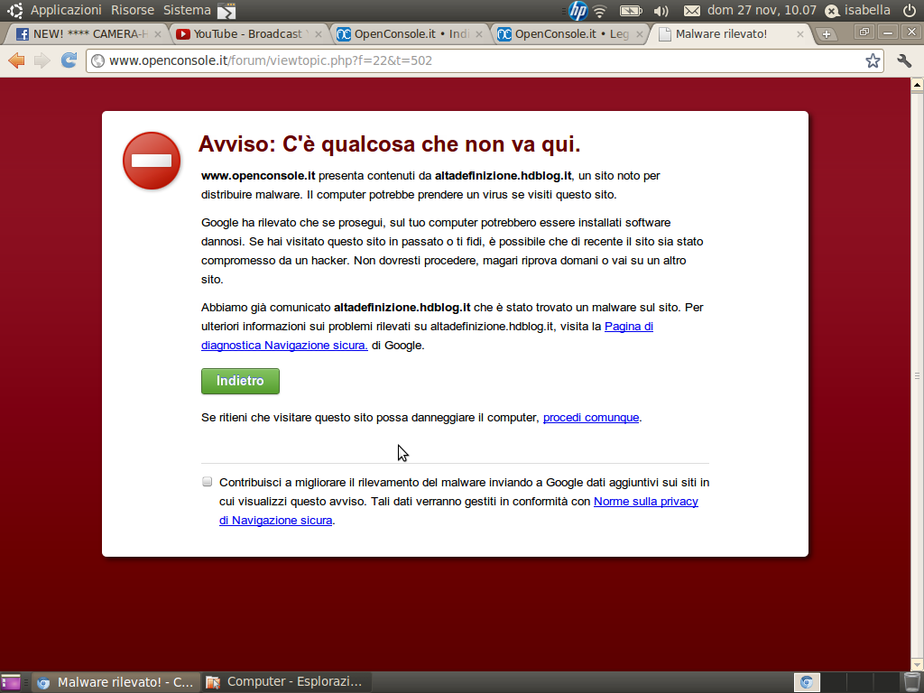Close the OpenConsole.it Leg tab
The width and height of the screenshot is (924, 693).
pyautogui.click(x=640, y=34)
